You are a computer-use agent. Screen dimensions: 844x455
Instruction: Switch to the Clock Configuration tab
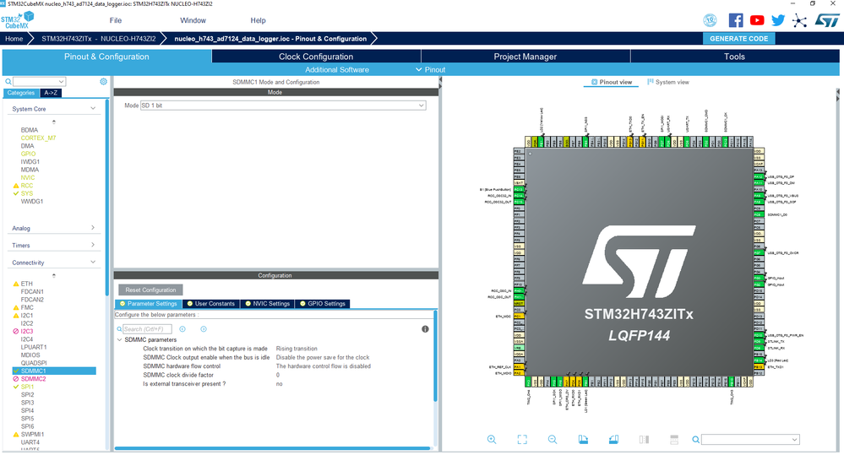click(x=316, y=57)
